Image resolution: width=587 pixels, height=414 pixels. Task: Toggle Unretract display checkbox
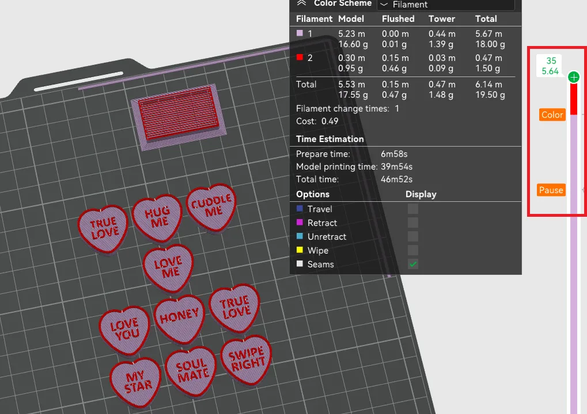(x=413, y=236)
